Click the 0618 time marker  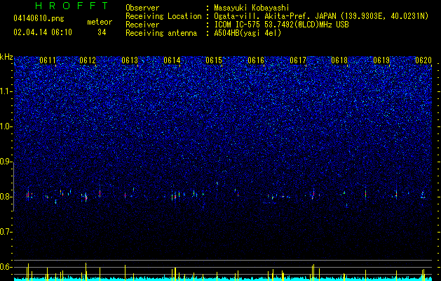click(x=339, y=60)
